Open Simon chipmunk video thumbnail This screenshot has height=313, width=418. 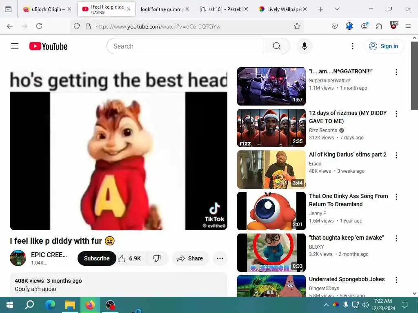271,252
